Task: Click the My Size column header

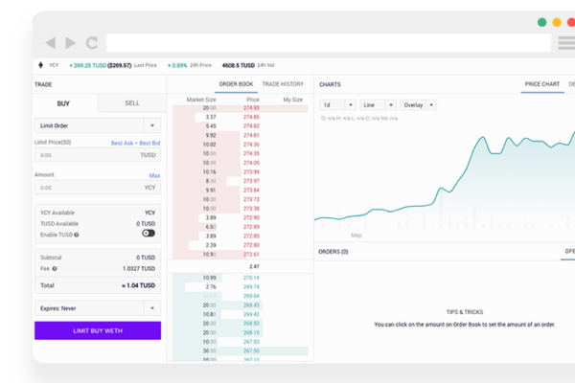Action: click(292, 100)
